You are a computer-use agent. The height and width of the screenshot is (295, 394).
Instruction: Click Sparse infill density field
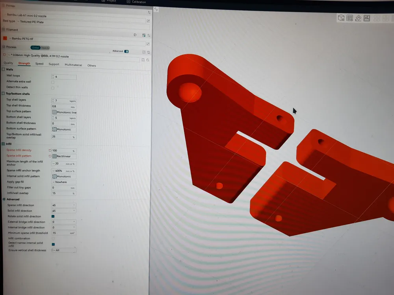(x=64, y=151)
